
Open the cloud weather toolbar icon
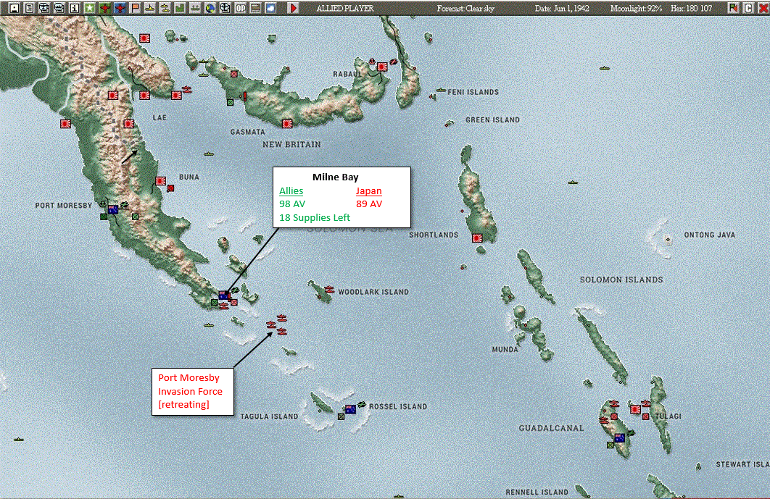tap(270, 8)
